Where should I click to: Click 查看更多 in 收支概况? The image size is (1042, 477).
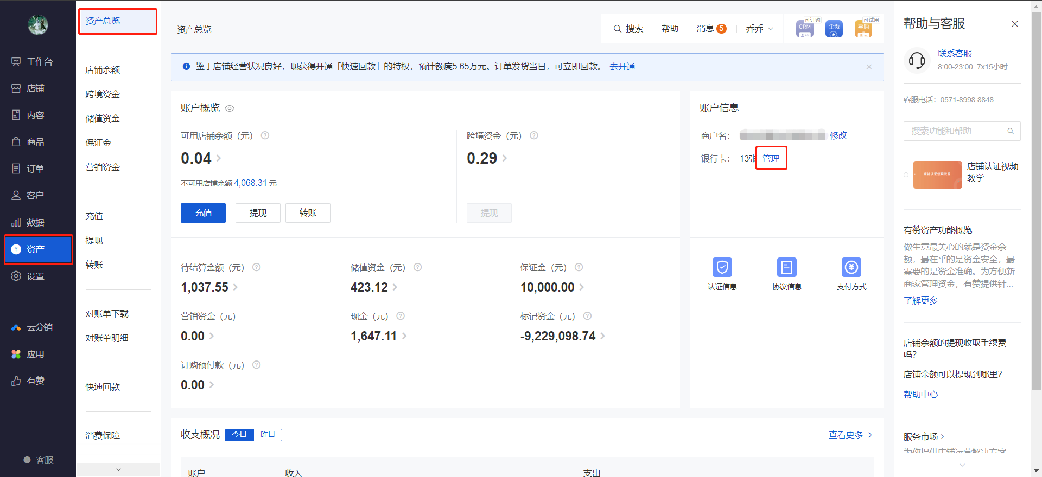point(850,435)
